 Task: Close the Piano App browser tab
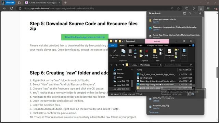[60, 3]
